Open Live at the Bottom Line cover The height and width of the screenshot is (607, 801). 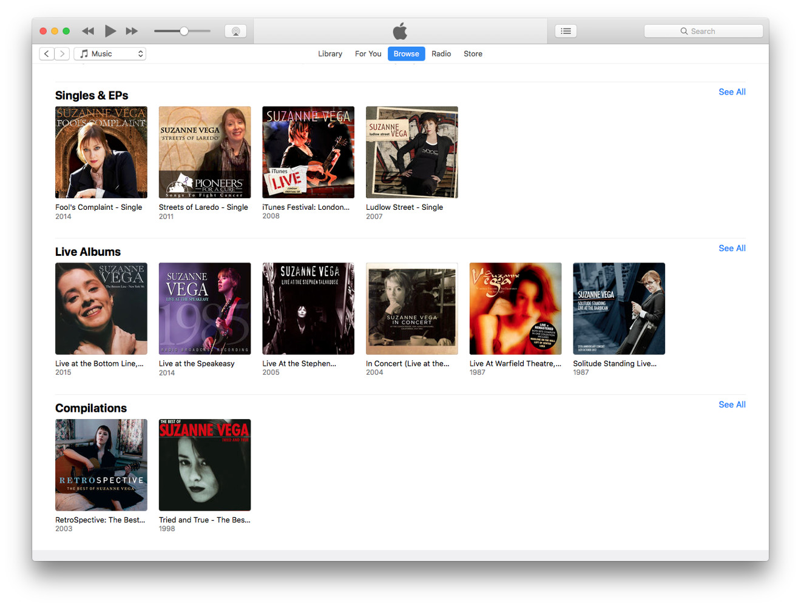[101, 309]
